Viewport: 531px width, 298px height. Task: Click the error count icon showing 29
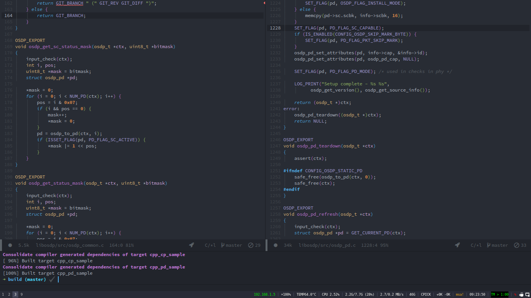pyautogui.click(x=251, y=245)
